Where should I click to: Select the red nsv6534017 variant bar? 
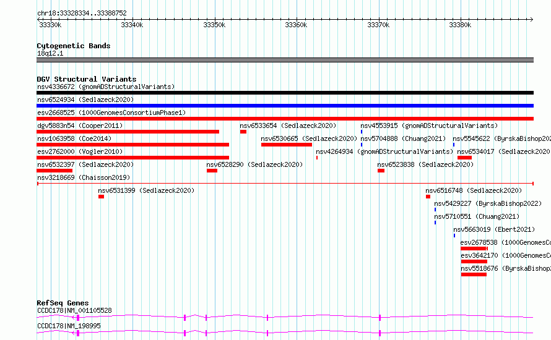click(464, 158)
